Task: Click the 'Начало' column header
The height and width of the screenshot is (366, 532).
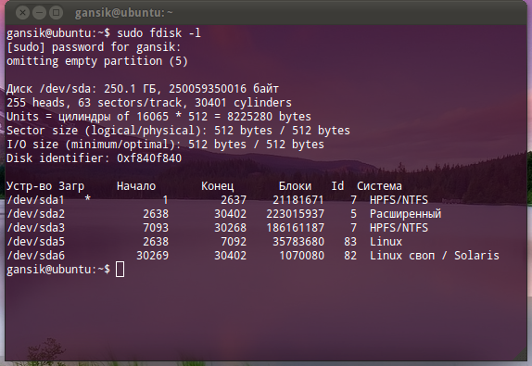Action: click(136, 186)
